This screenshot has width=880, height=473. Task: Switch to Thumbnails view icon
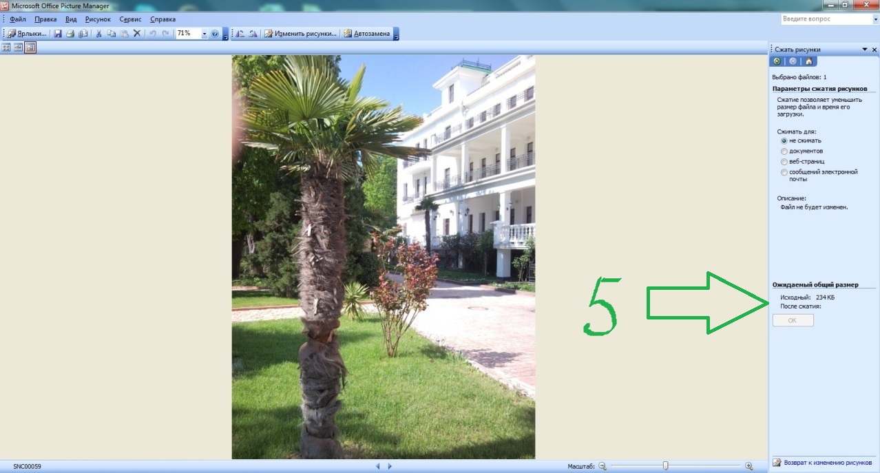(6, 48)
